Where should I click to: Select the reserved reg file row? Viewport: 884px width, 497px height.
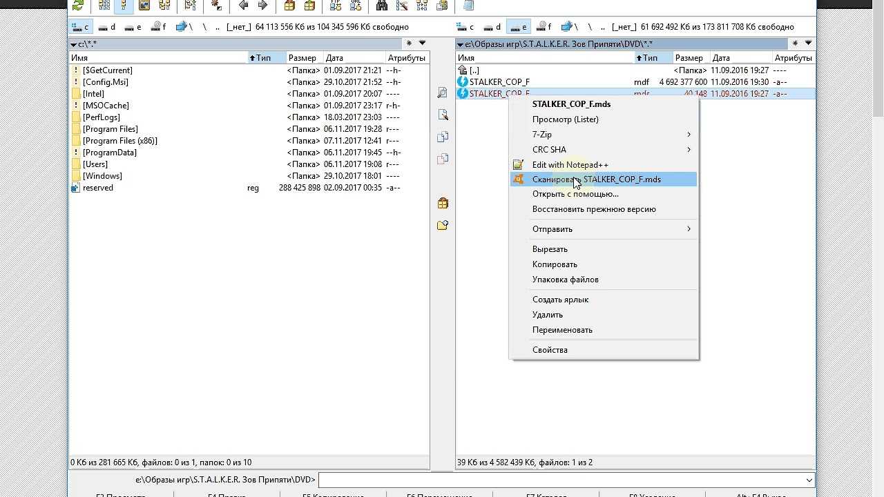pyautogui.click(x=249, y=188)
